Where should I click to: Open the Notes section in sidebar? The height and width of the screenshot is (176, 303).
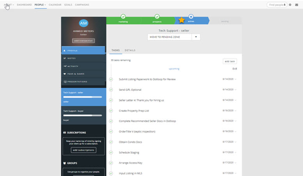pyautogui.click(x=83, y=58)
